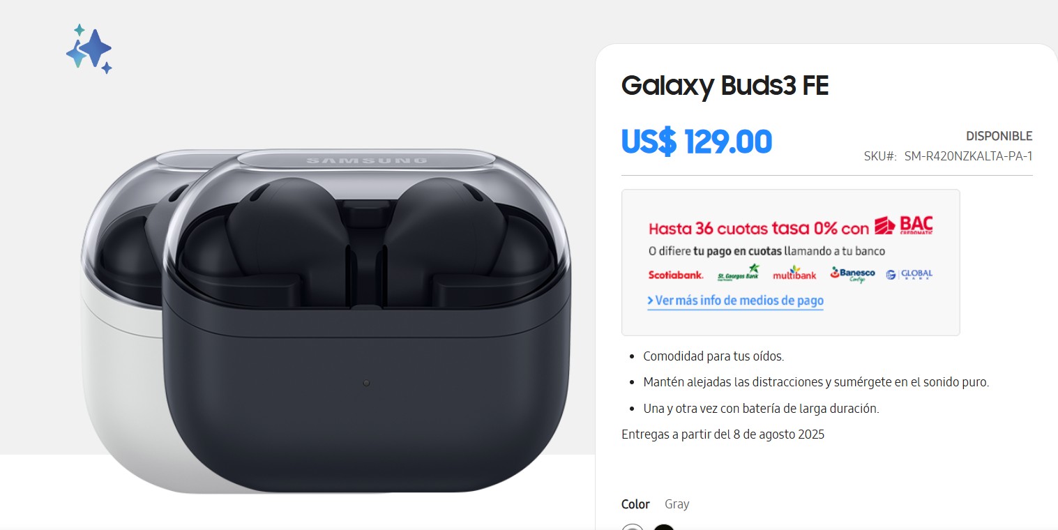The image size is (1058, 530).
Task: Click the BAC Credomatic logo
Action: [904, 225]
